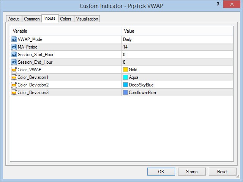Pick the CornflowerBlue color swatch
Image resolution: width=243 pixels, height=182 pixels.
(125, 93)
